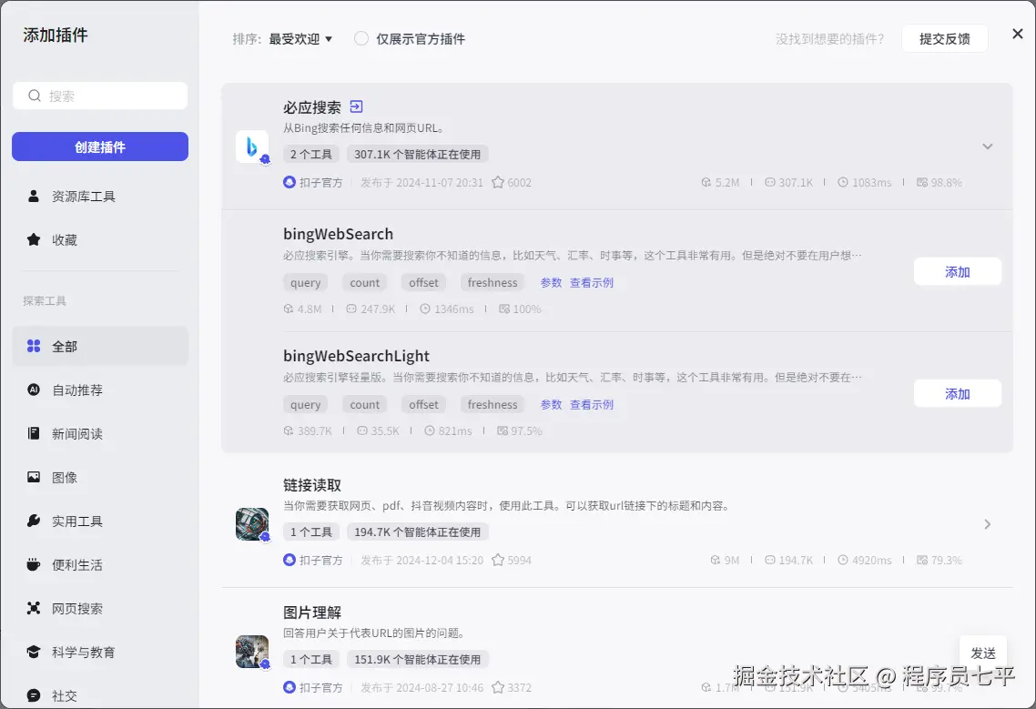Select the 便利生活 category
The height and width of the screenshot is (709, 1036).
point(100,564)
